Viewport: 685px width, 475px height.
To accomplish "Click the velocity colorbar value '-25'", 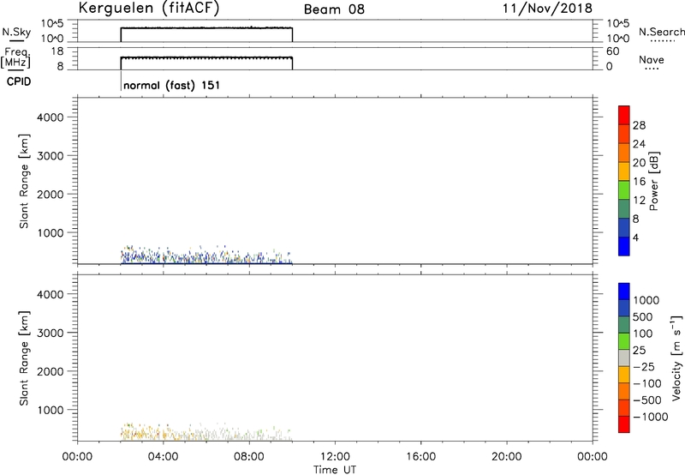I will point(643,367).
